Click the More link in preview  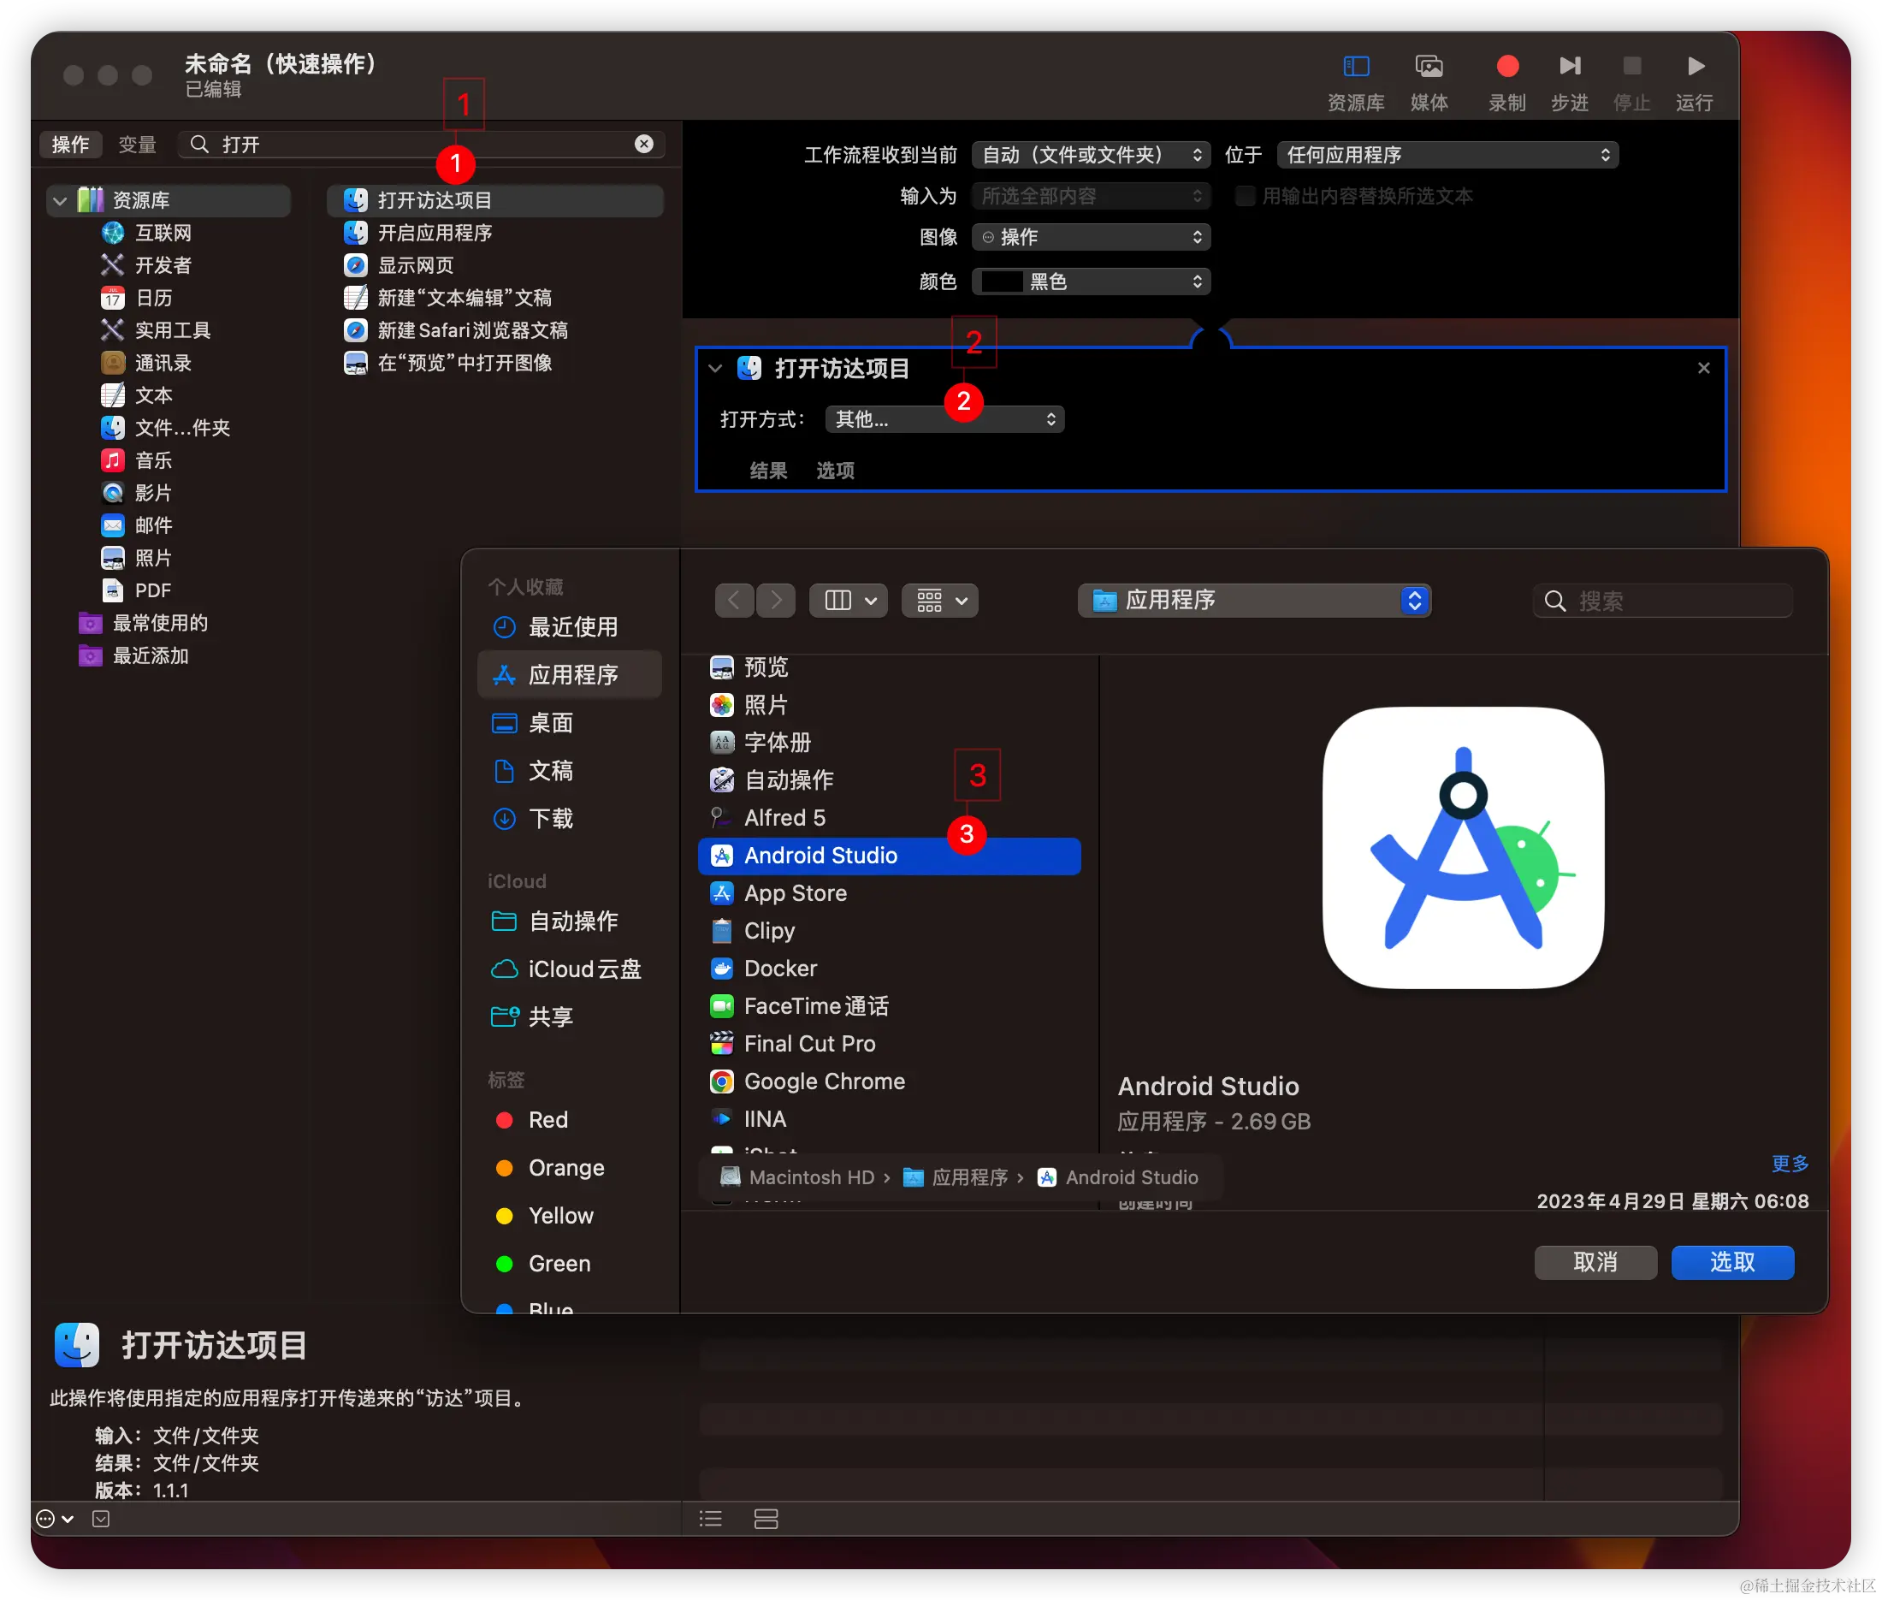[x=1790, y=1164]
